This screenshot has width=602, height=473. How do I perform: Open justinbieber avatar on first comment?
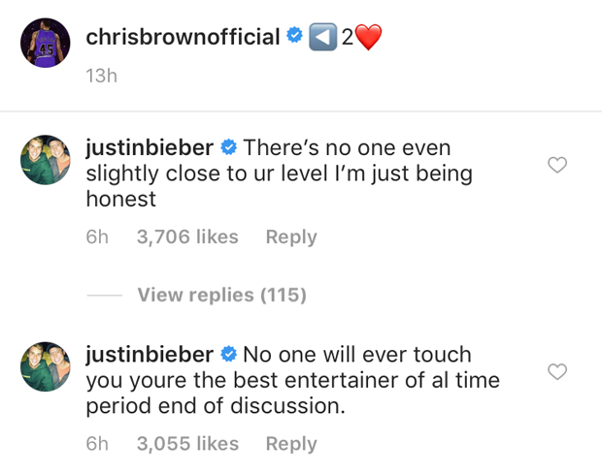tap(46, 160)
